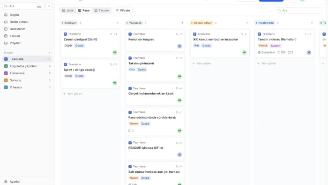Click assignee avatar on Takvim görünümü card
The height and width of the screenshot is (185, 328).
pos(179,77)
